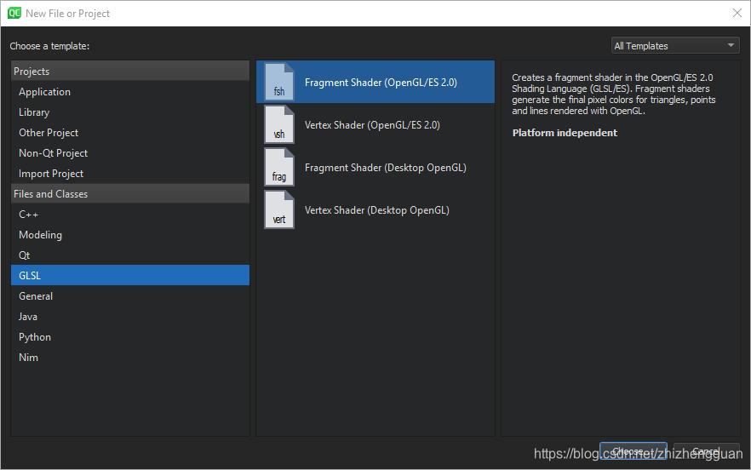This screenshot has height=470, width=751.
Task: Select Java file category
Action: 130,317
